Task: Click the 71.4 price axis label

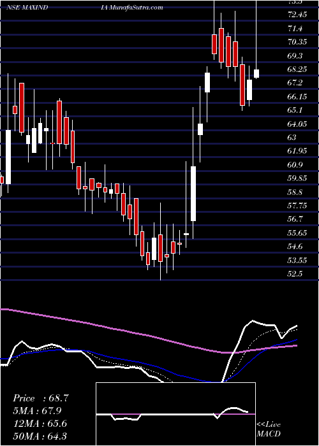Action: coord(295,28)
